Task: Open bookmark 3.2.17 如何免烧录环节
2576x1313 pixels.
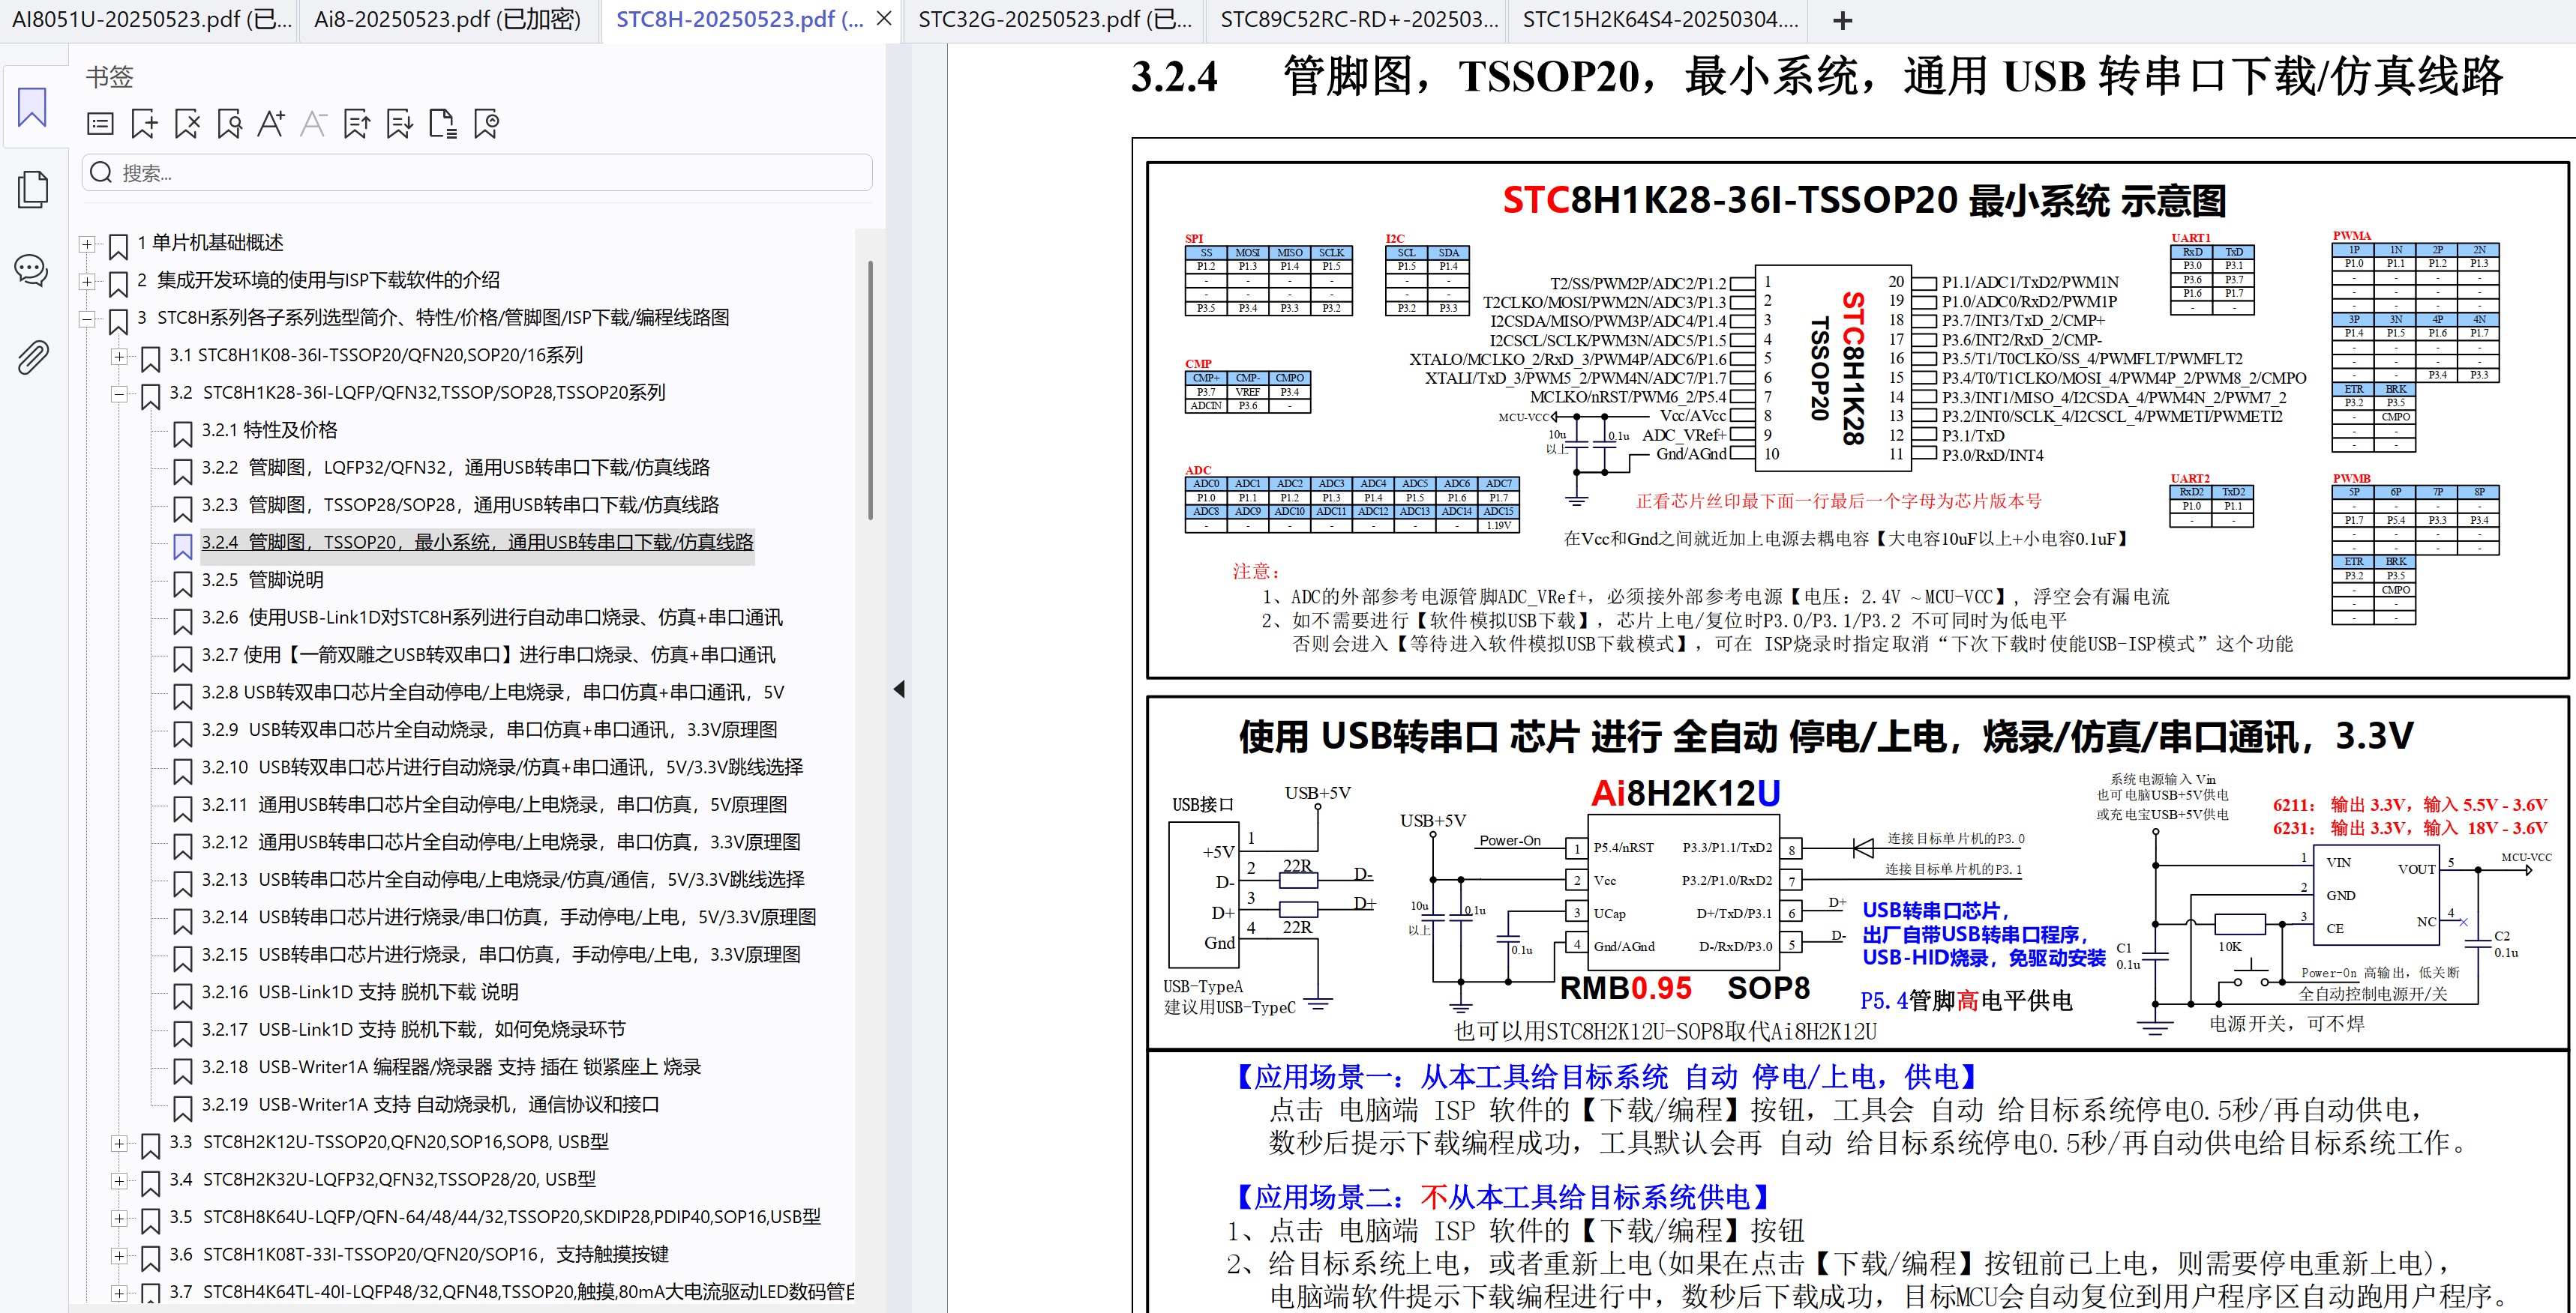Action: click(x=413, y=1029)
